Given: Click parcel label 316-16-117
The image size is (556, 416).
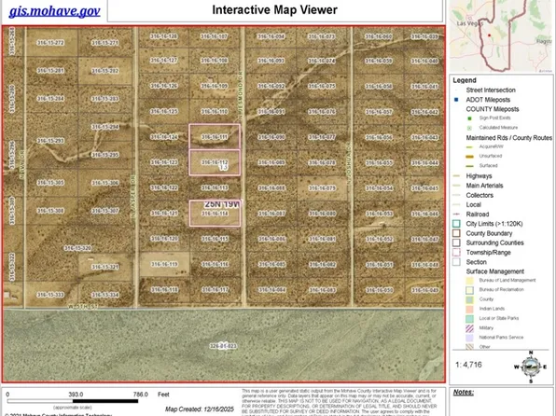Looking at the screenshot, I should pyautogui.click(x=215, y=290).
